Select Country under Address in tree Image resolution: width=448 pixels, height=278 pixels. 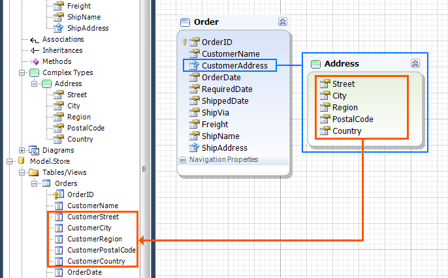80,139
